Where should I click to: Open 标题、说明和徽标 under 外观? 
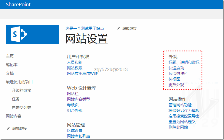(184, 62)
